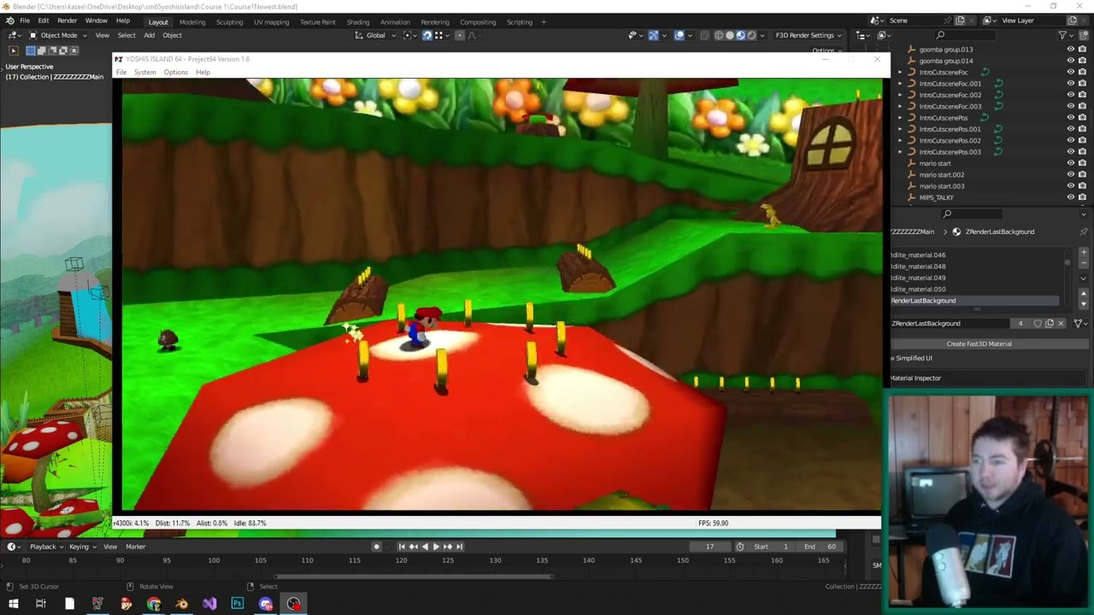Open Visual Studio from the taskbar
The width and height of the screenshot is (1094, 615).
pos(209,604)
